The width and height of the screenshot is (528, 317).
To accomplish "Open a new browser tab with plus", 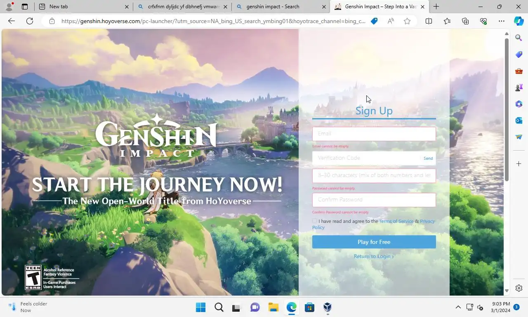I will (x=436, y=7).
